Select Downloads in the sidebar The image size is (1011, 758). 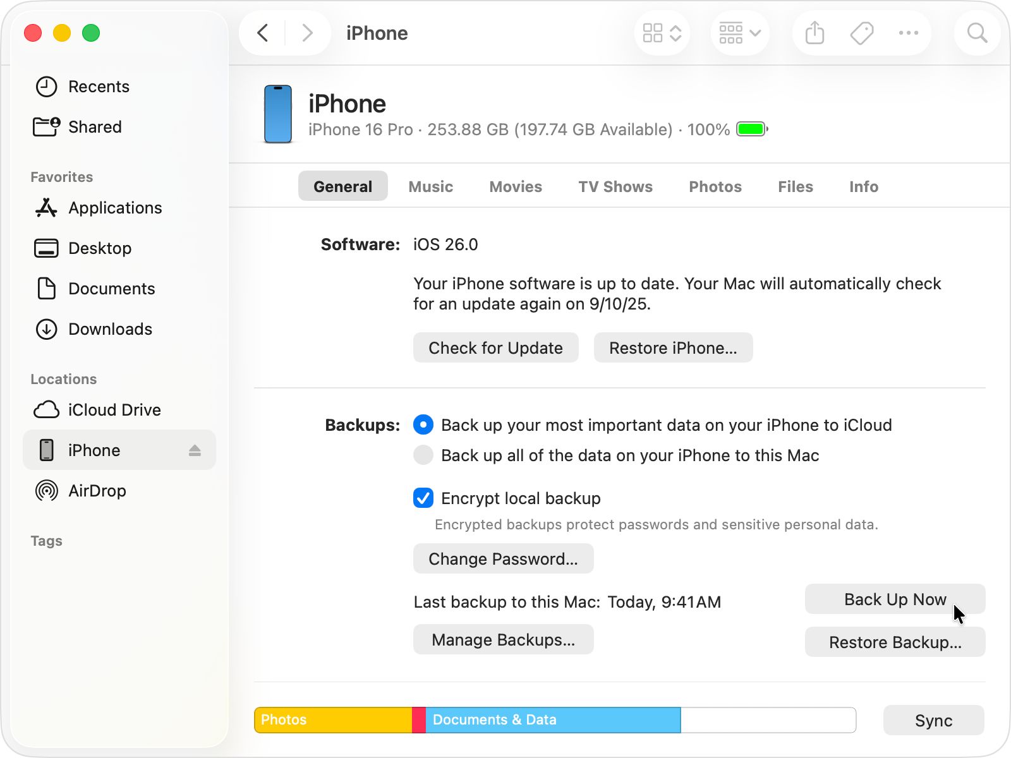click(x=109, y=329)
